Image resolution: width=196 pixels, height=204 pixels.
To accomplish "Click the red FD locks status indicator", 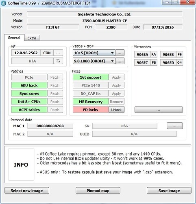I will (91, 110).
